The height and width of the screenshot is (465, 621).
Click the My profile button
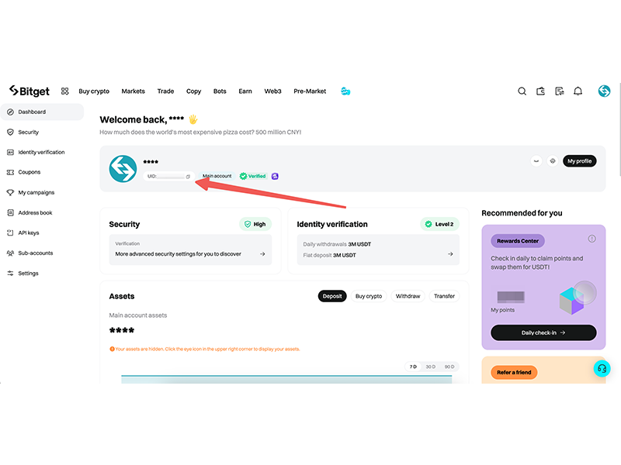pos(579,161)
